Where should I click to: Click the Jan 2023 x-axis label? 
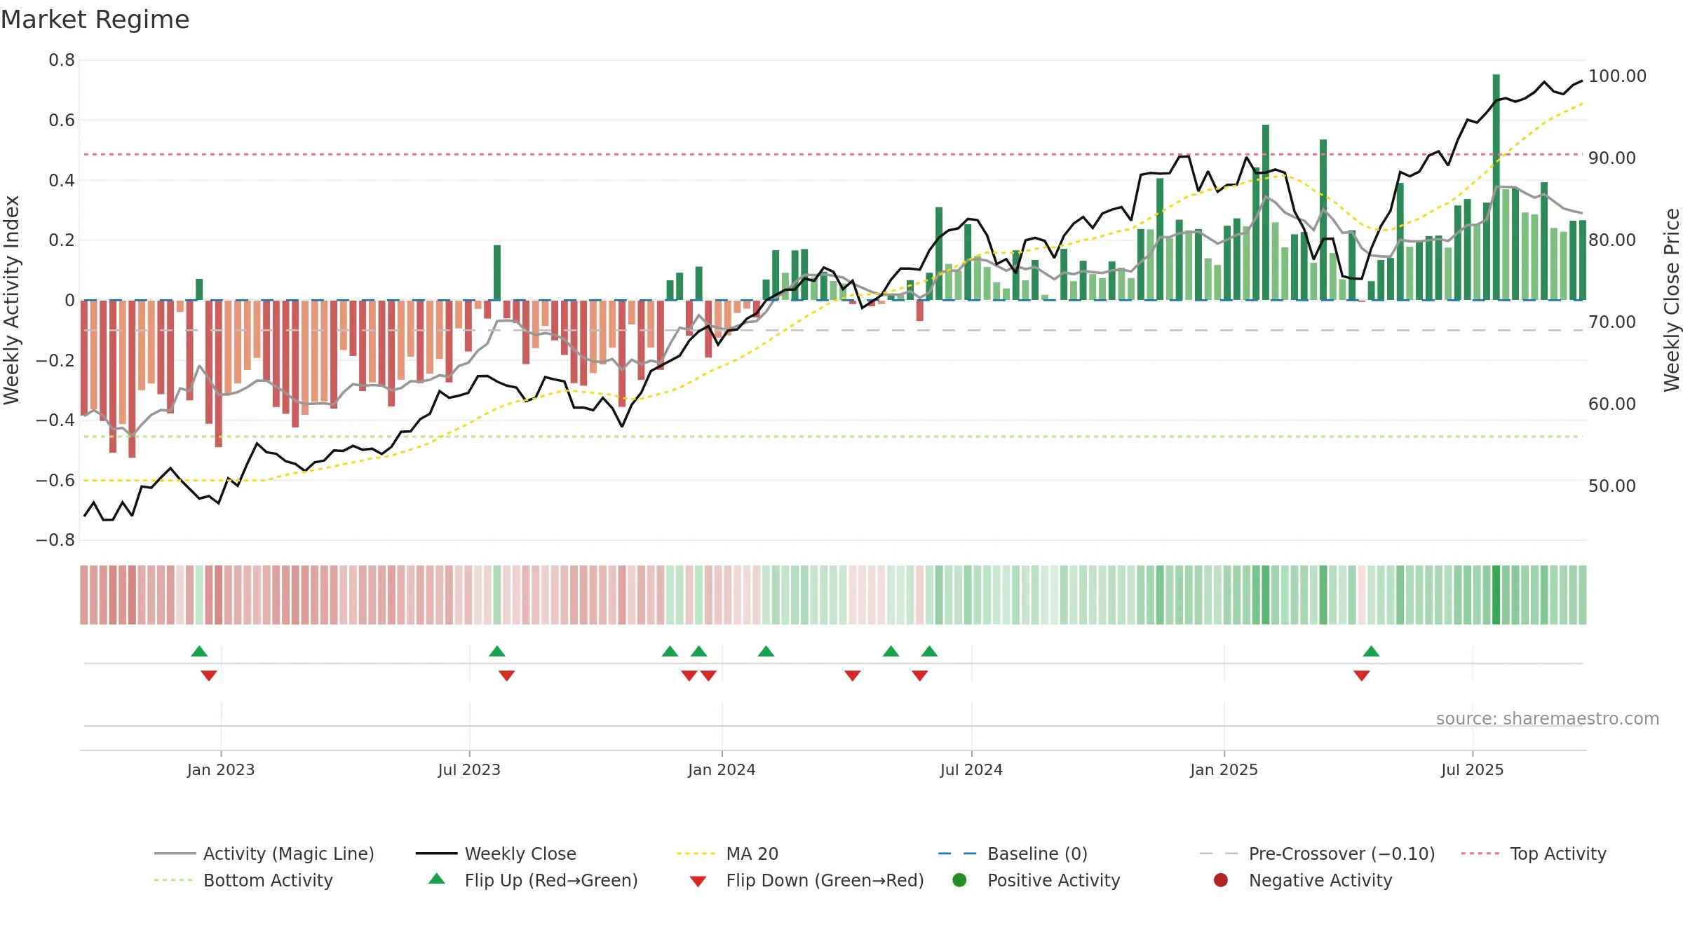click(x=221, y=769)
